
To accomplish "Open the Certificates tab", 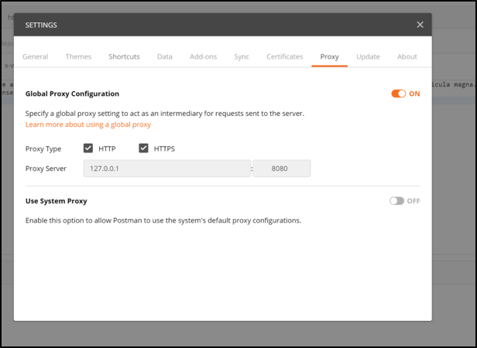I will click(x=285, y=56).
